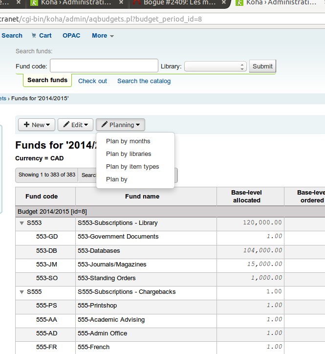Click the Fund code input field
325x354 pixels.
click(103, 66)
